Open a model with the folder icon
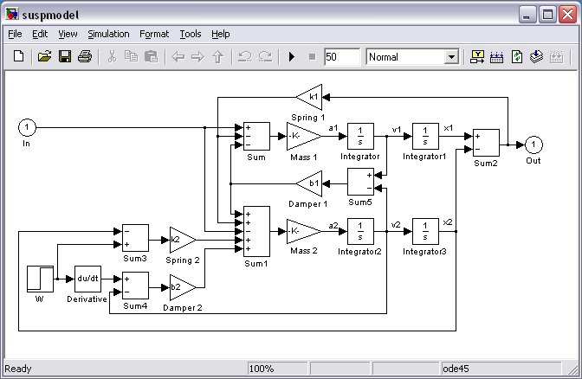582x379 pixels. pos(43,56)
